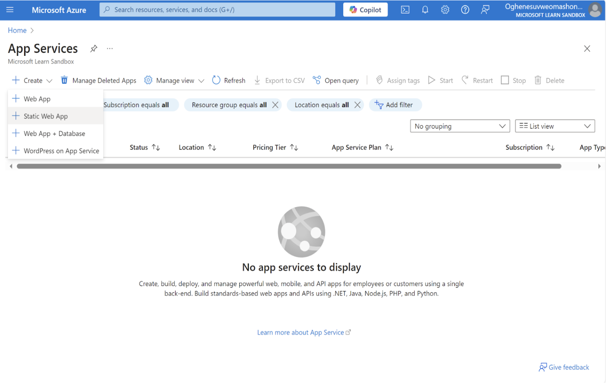Click the search resources box
606x385 pixels.
click(217, 10)
